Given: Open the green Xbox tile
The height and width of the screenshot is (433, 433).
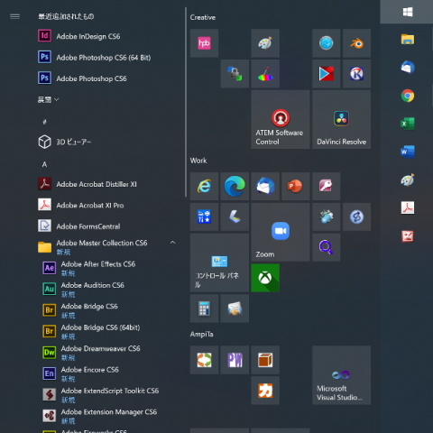Looking at the screenshot, I should pyautogui.click(x=265, y=278).
